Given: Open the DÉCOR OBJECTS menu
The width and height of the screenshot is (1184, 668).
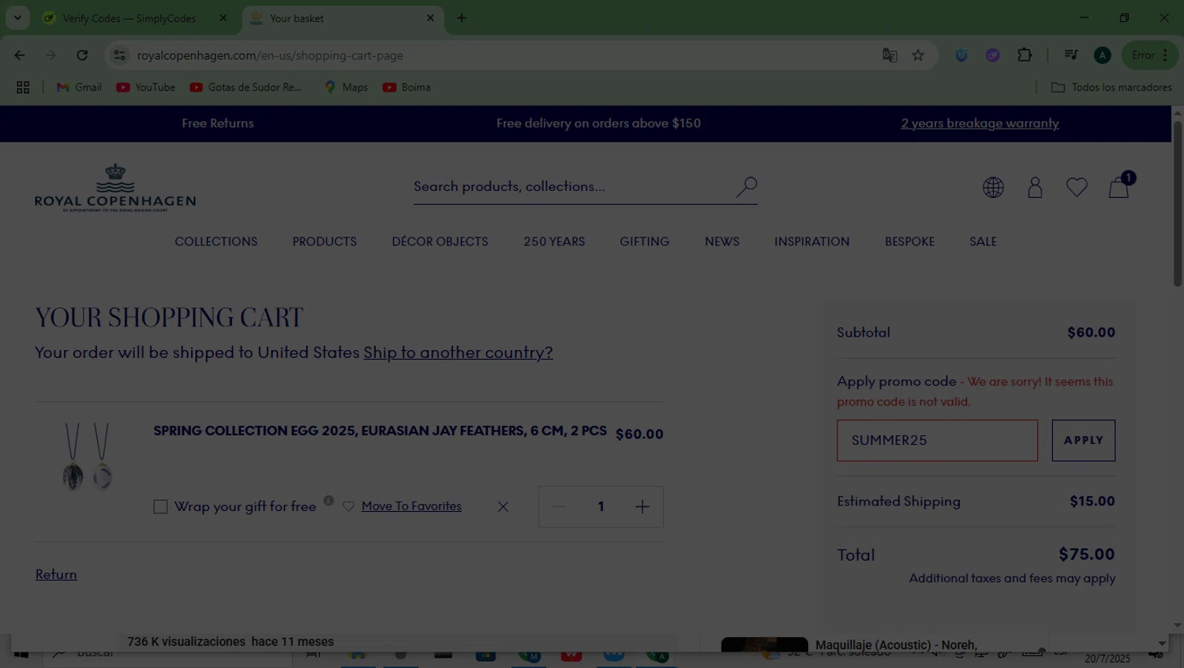Looking at the screenshot, I should (440, 241).
